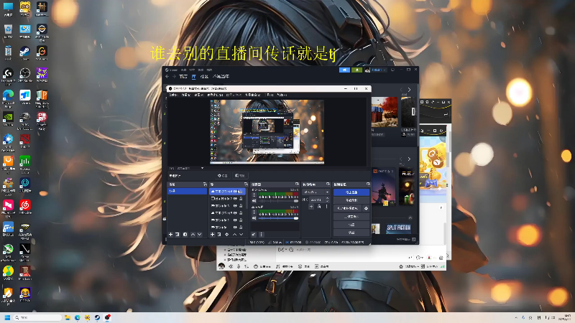Add a new source in OBS Sources panel
Viewport: 575px width, 323px height.
(212, 235)
